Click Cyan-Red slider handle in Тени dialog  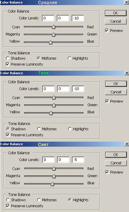click(x=54, y=98)
